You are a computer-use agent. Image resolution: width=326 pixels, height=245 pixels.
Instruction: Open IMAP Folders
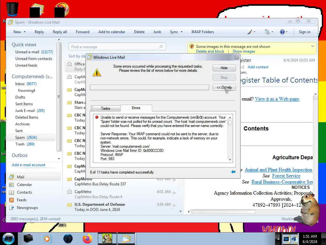click(203, 32)
